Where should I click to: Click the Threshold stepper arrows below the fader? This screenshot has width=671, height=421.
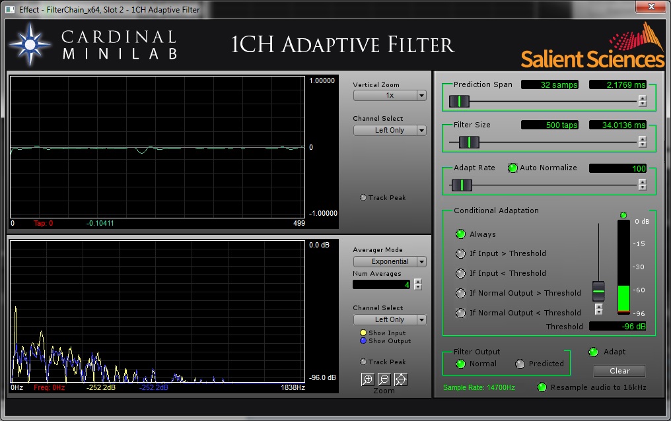click(598, 309)
